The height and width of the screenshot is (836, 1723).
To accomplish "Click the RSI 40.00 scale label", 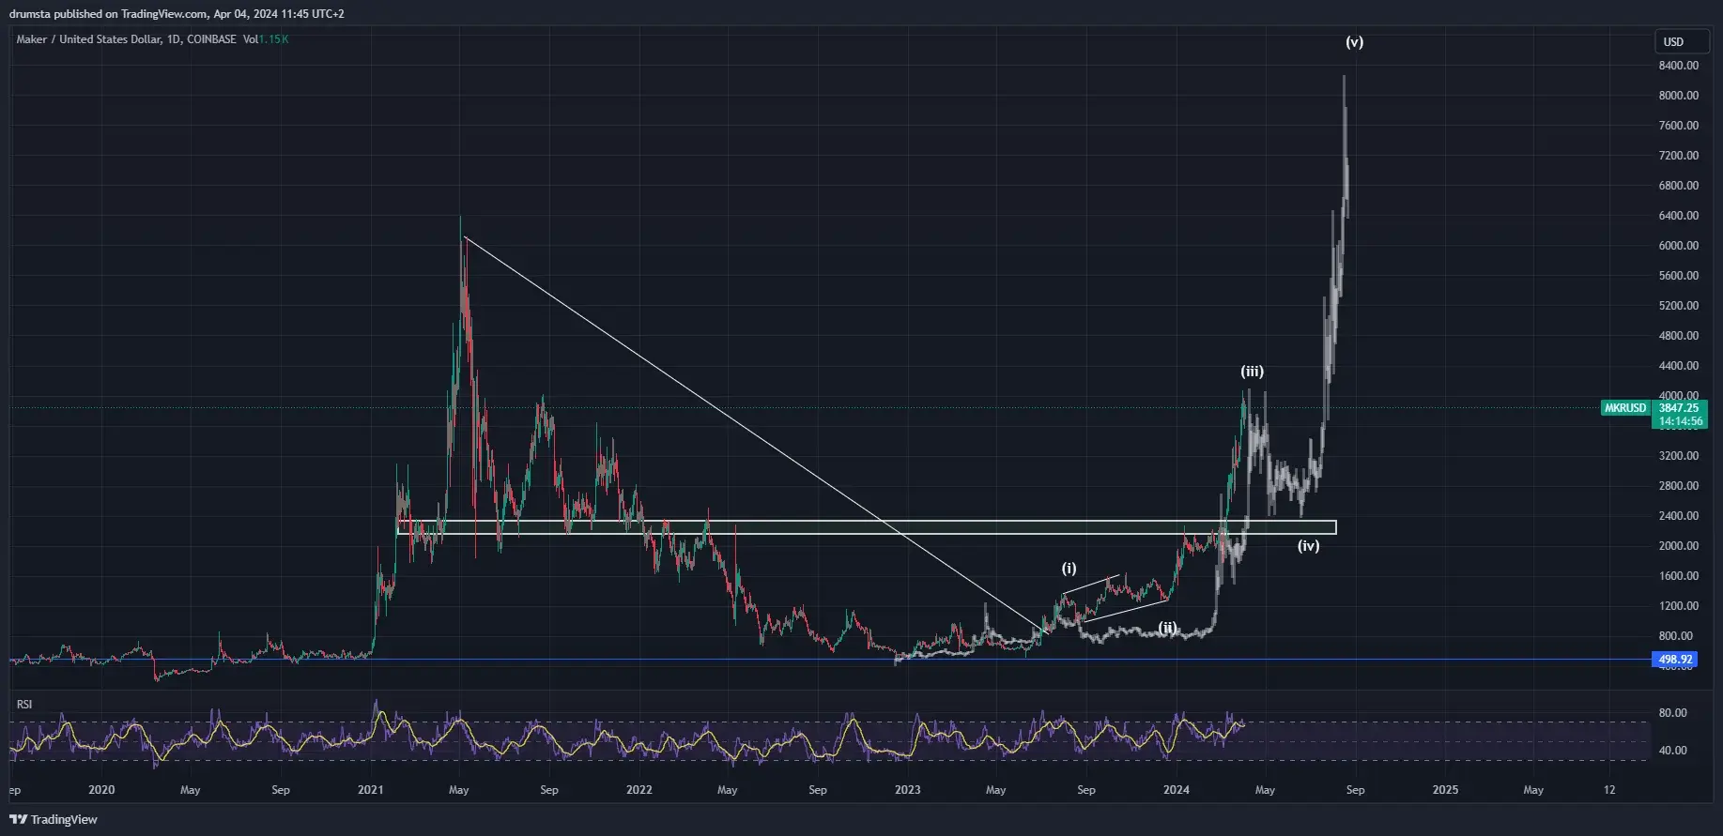I will click(x=1672, y=751).
